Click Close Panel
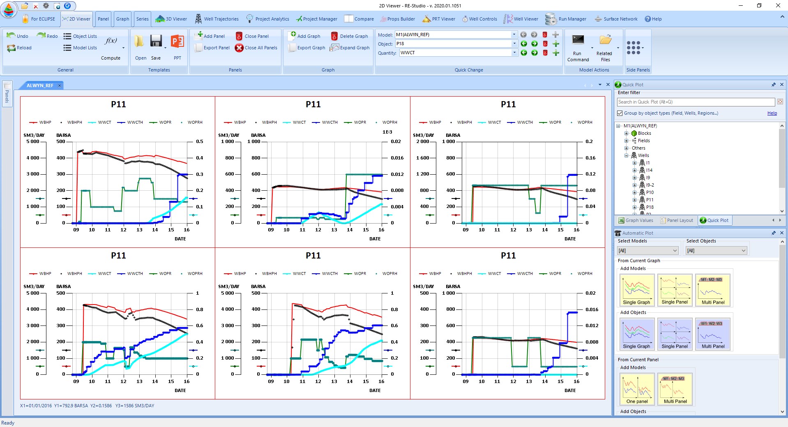788x427 pixels. (x=252, y=36)
